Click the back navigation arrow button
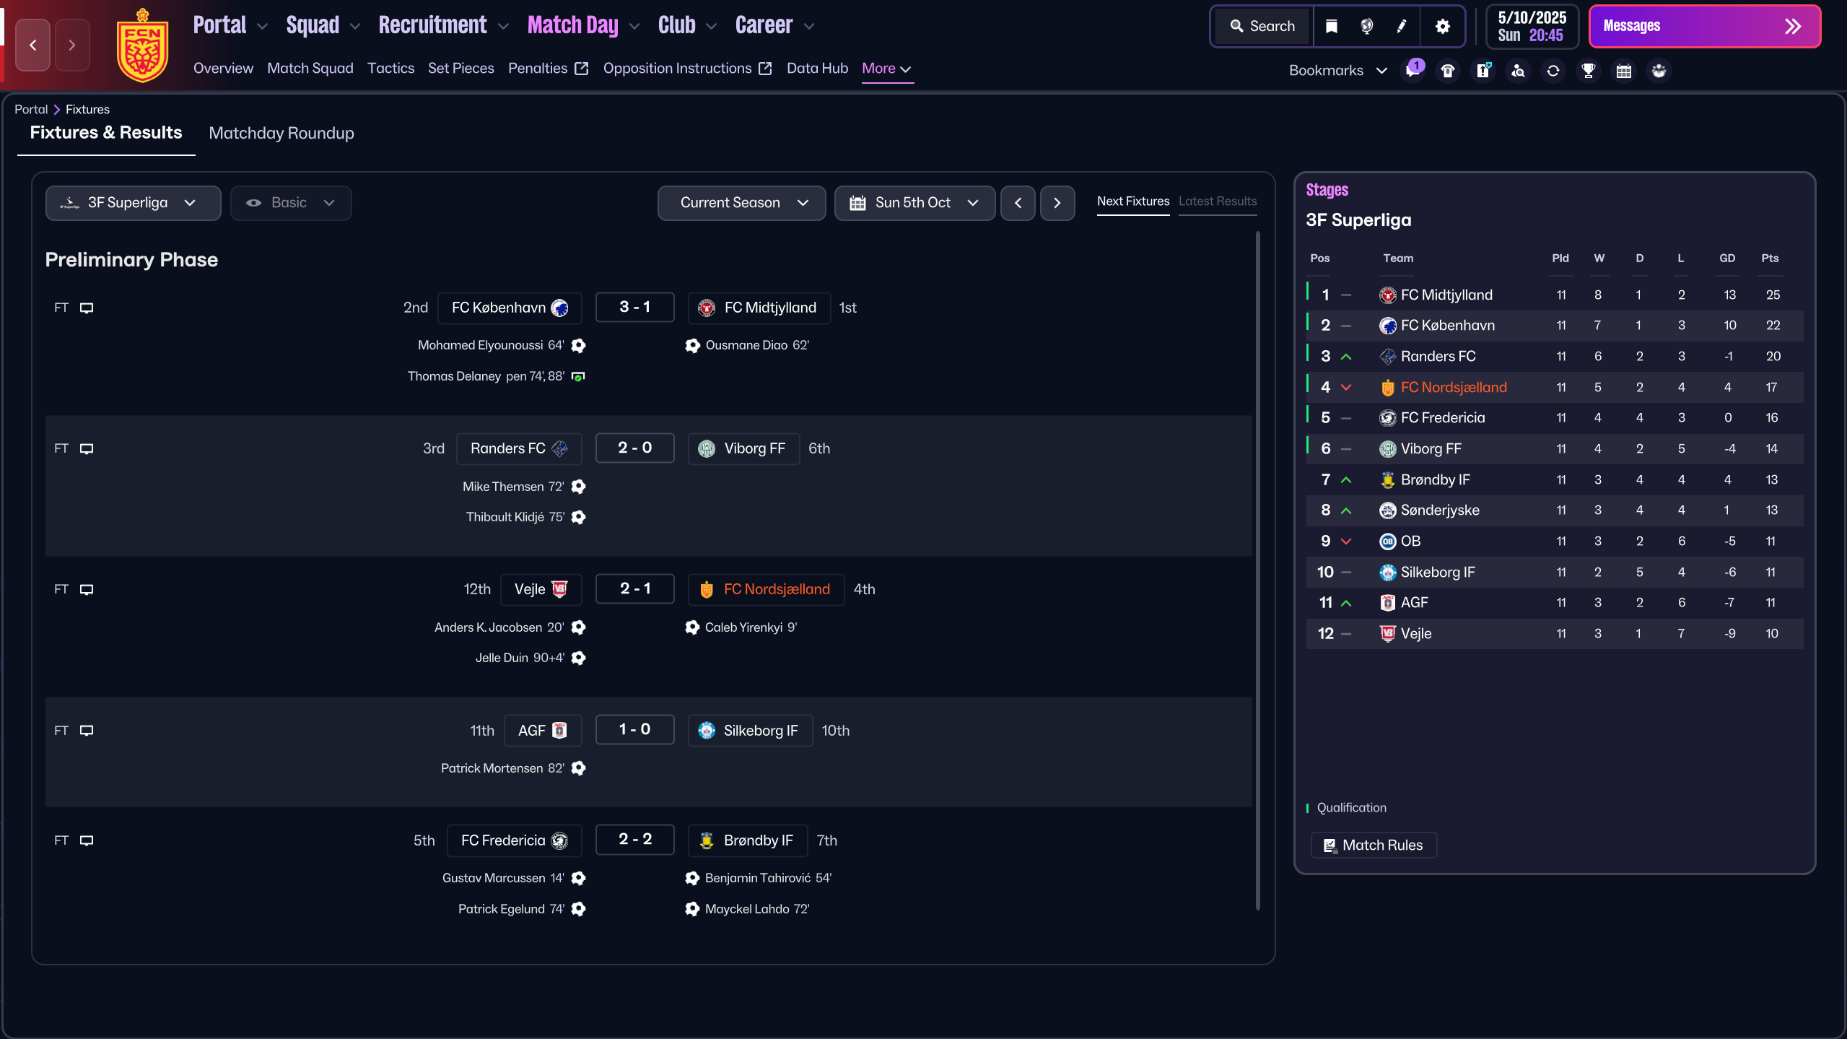This screenshot has width=1847, height=1039. (x=33, y=45)
